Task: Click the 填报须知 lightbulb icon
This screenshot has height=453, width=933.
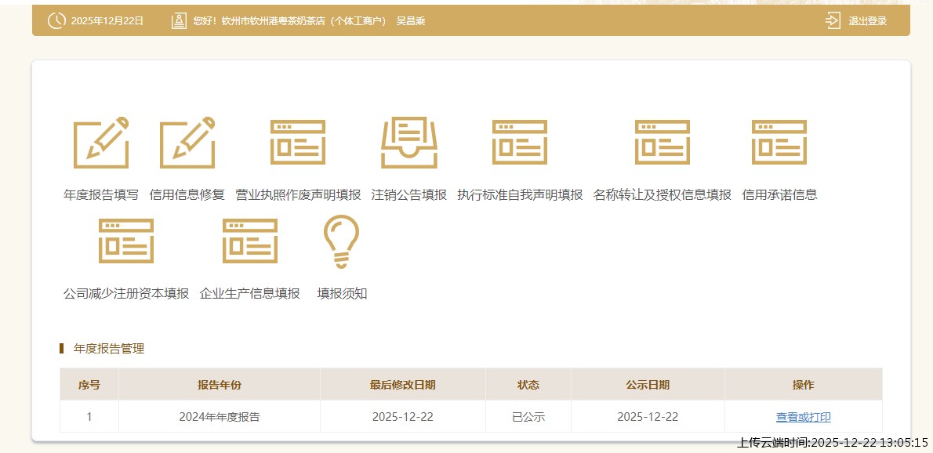Action: [342, 241]
